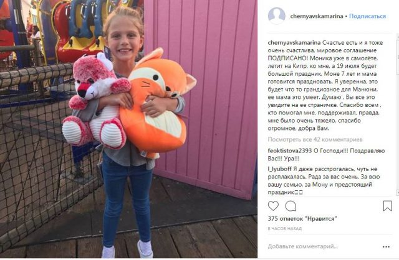Open chernyavskamarina username in post header
The image size is (399, 260).
pos(317,16)
